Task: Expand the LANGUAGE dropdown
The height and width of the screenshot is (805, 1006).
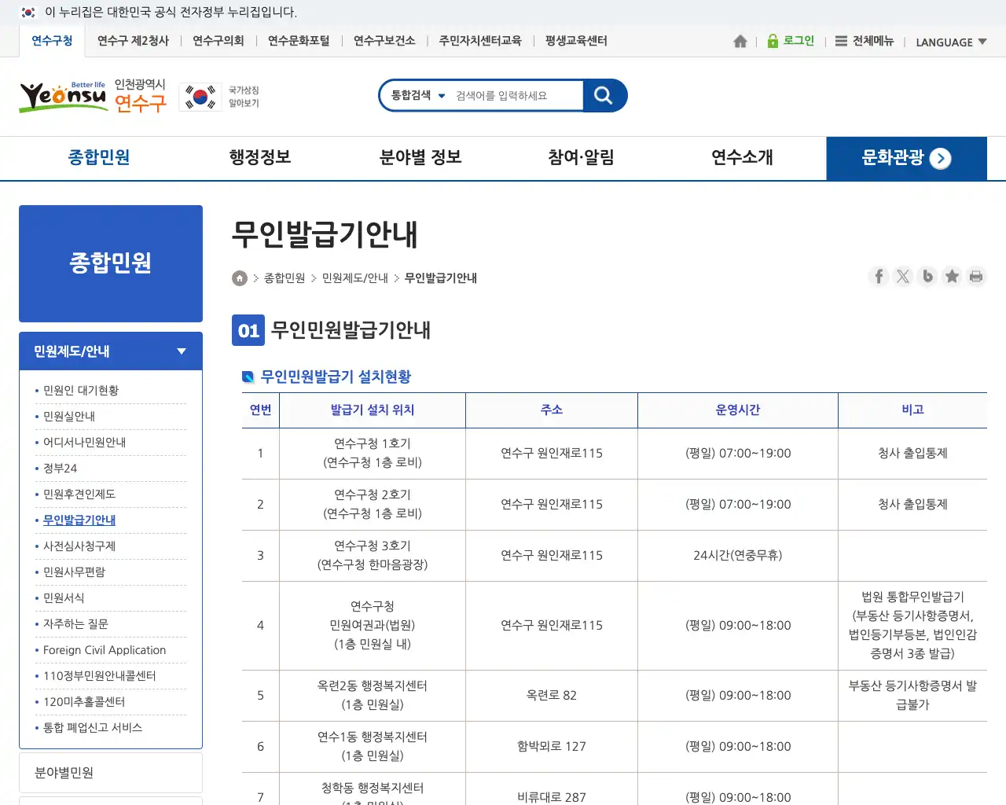Action: coord(951,42)
